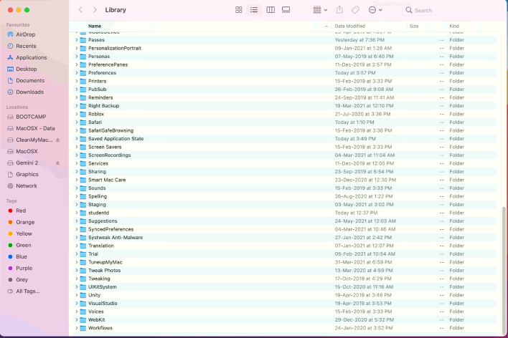Select the PersonalizationPortrait folder row
508x338 pixels.
[285, 48]
